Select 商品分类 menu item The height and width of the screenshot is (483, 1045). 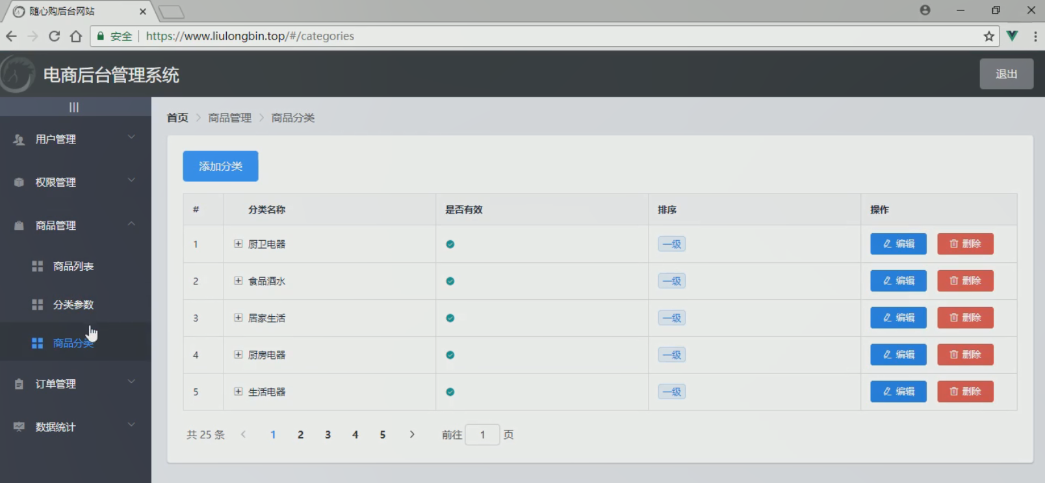(75, 342)
